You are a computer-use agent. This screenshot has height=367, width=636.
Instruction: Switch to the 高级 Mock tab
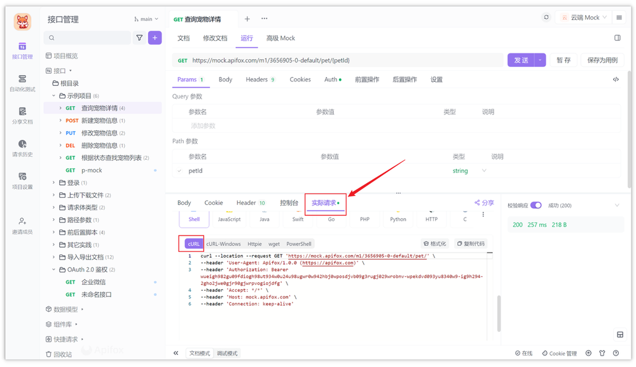coord(280,38)
